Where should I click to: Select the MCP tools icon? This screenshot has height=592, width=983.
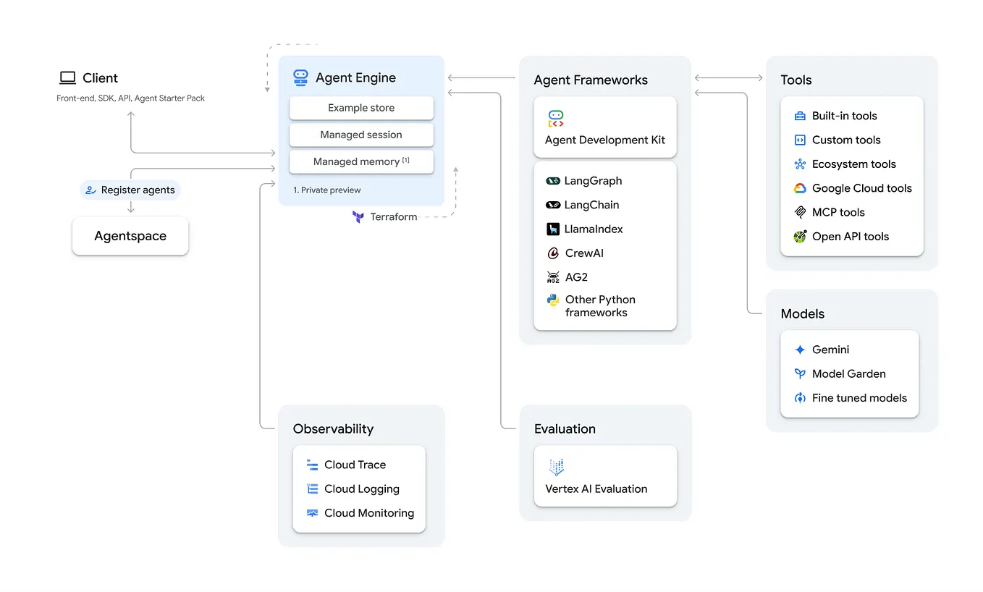(799, 212)
